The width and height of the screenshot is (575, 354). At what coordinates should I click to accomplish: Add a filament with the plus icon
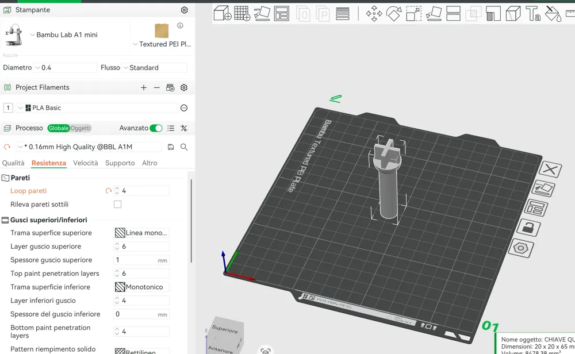click(144, 87)
